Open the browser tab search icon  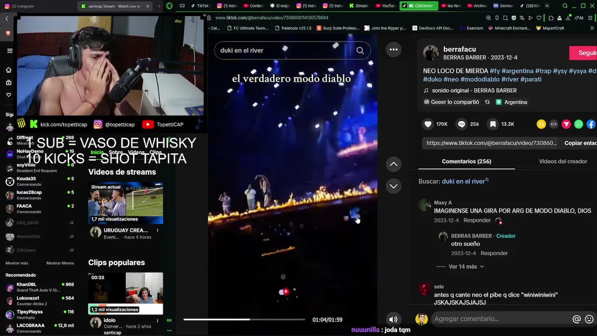(565, 6)
